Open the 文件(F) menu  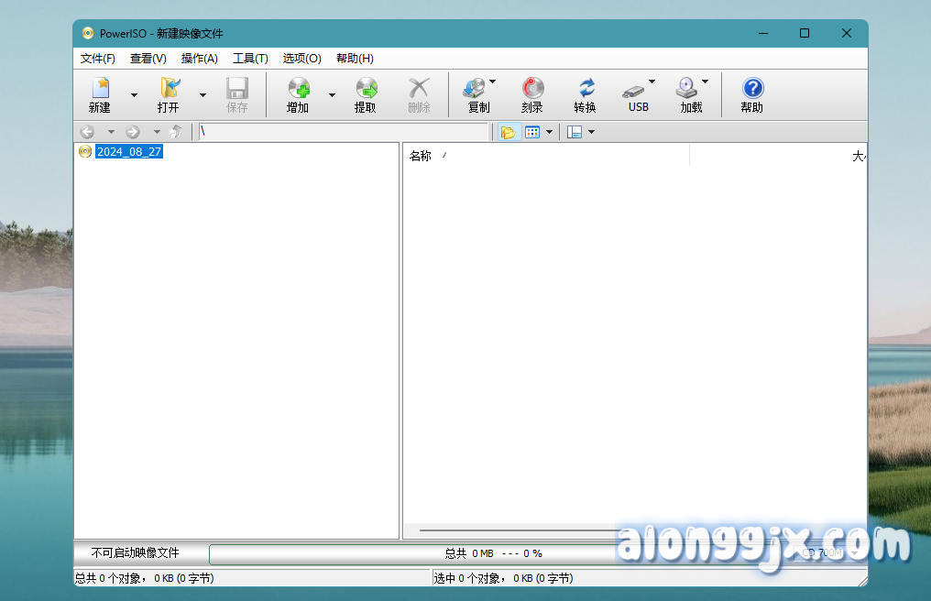click(98, 59)
